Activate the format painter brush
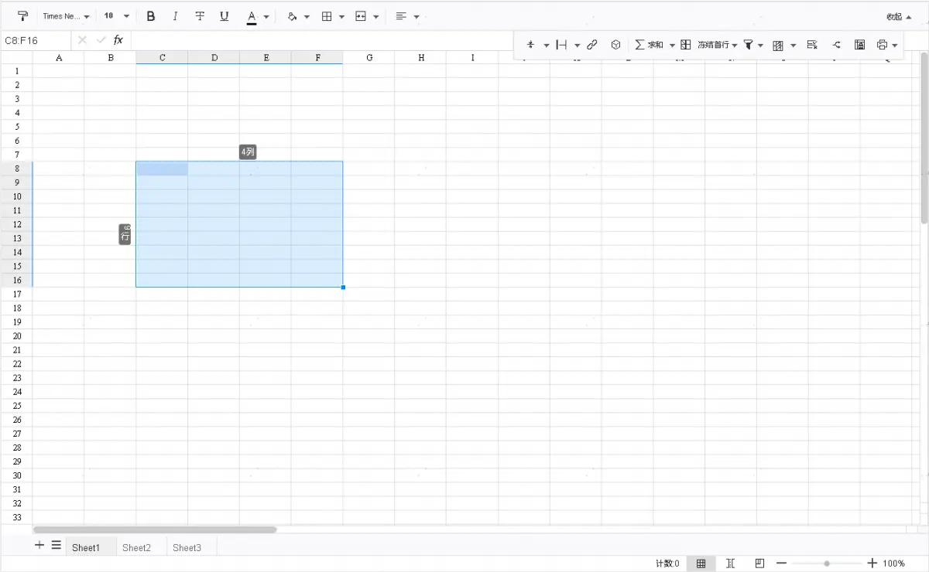The image size is (929, 572). pyautogui.click(x=22, y=16)
